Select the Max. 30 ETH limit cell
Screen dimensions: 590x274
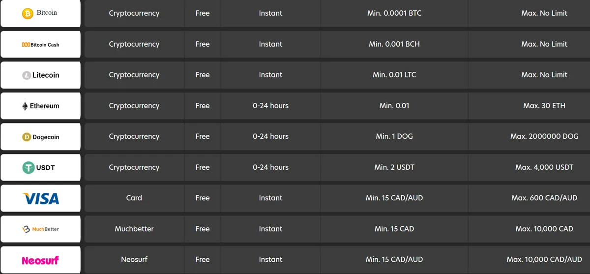[x=544, y=106]
